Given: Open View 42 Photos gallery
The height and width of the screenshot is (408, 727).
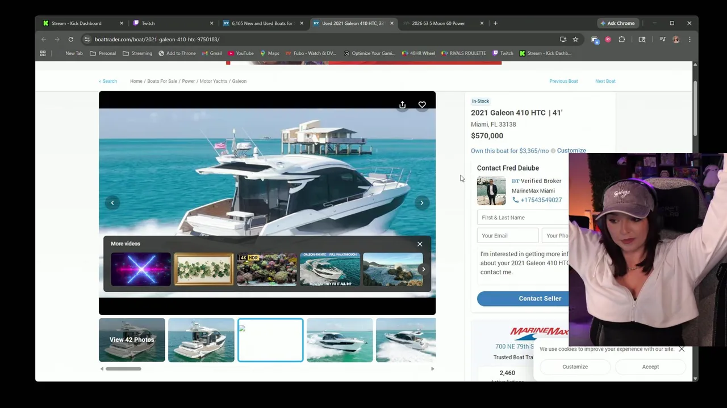Looking at the screenshot, I should coord(132,340).
